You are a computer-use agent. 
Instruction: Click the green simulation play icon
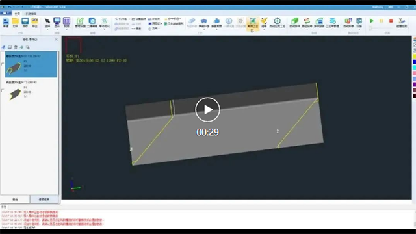coord(372,21)
